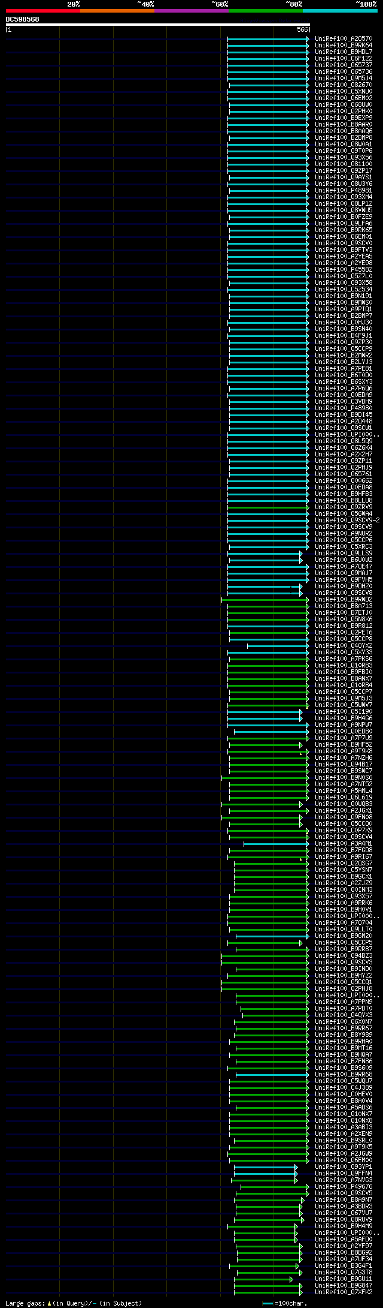Image resolution: width=383 pixels, height=1308 pixels.
Task: Select label UniRef100_A2YEA5
Action: pyautogui.click(x=344, y=257)
